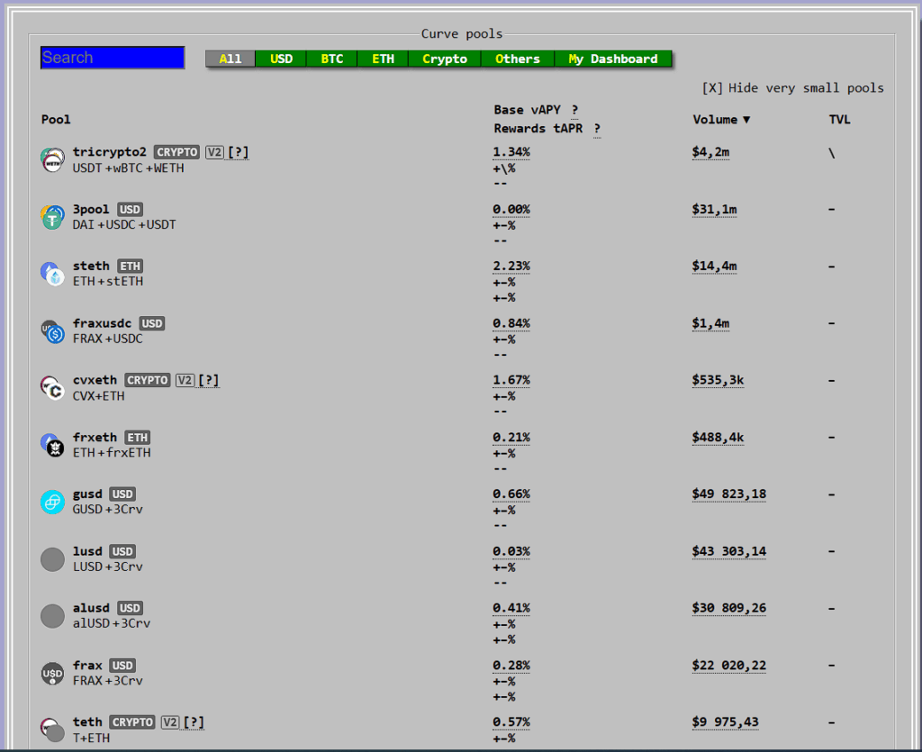Select the gusd pool icon
Viewport: 922px width, 752px height.
coord(53,502)
